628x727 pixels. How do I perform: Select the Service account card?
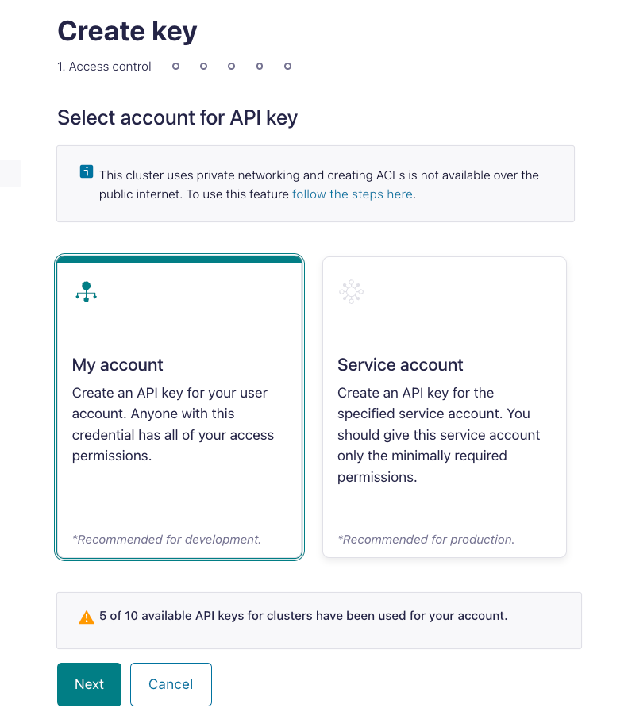coord(445,407)
